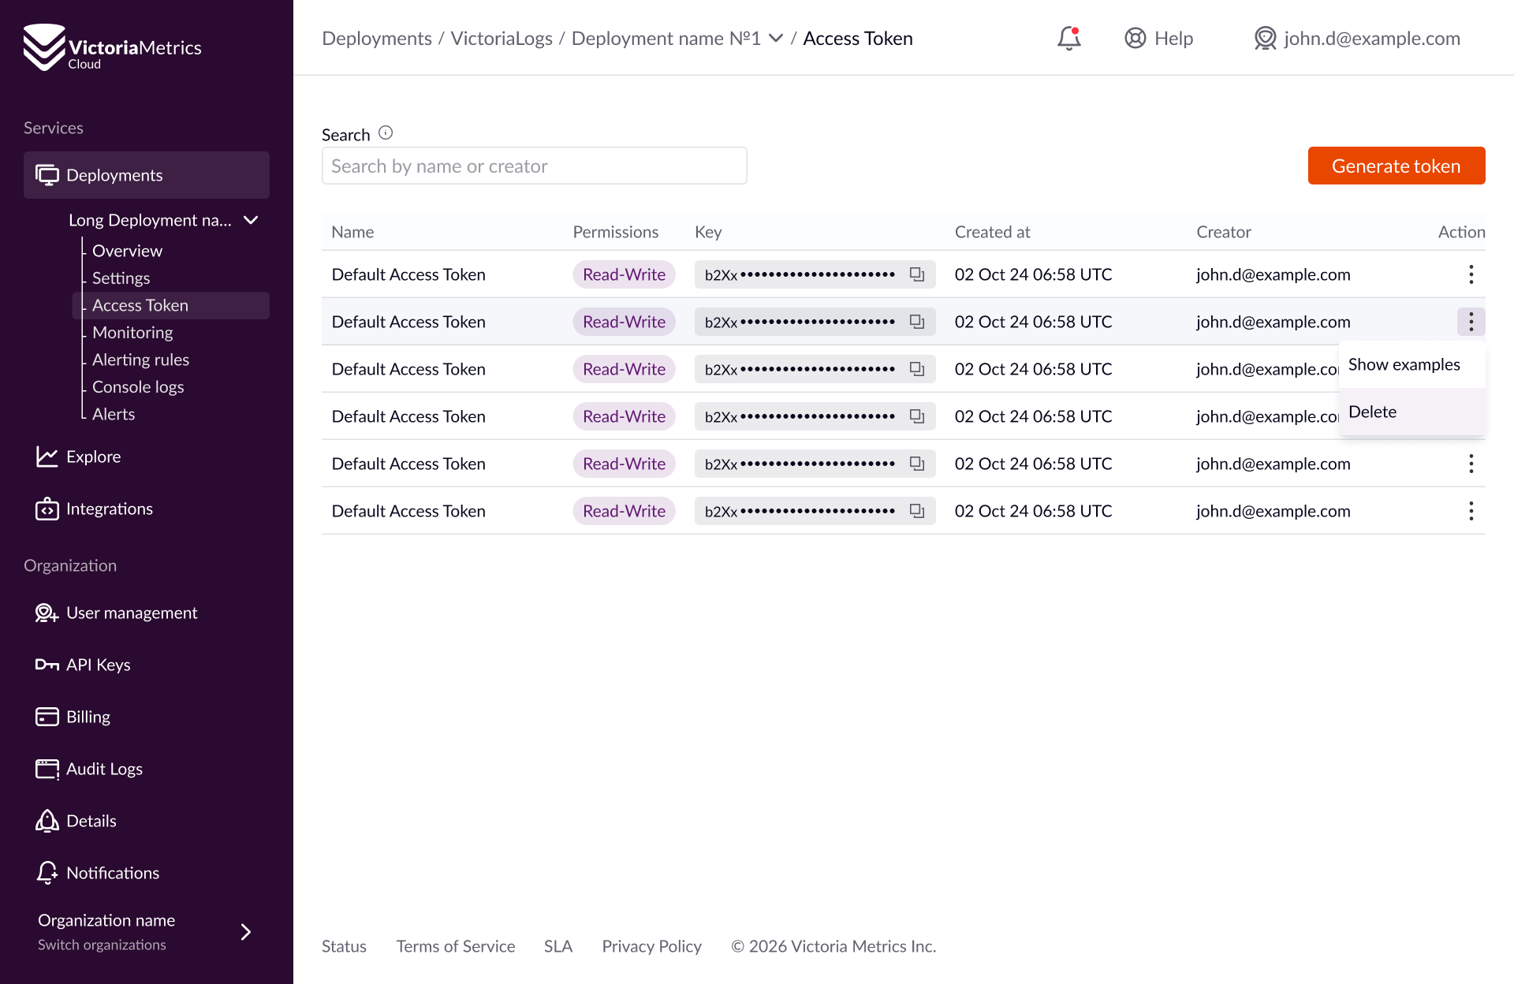Viewport: 1514px width, 984px height.
Task: Open action menu for last token row
Action: click(x=1471, y=511)
